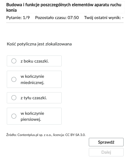The image size is (135, 161).
Task: Click the 'Contentplus.pl sp. z o.o.' source text
Action: coord(35,135)
